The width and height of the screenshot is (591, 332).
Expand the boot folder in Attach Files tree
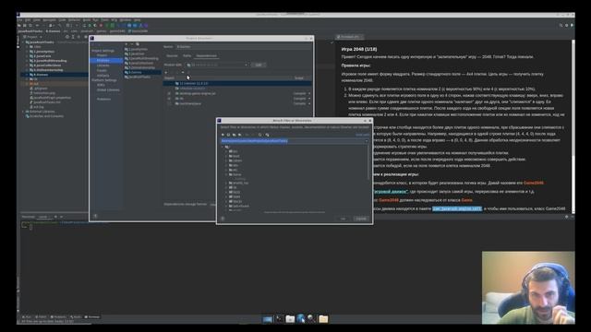tap(226, 156)
